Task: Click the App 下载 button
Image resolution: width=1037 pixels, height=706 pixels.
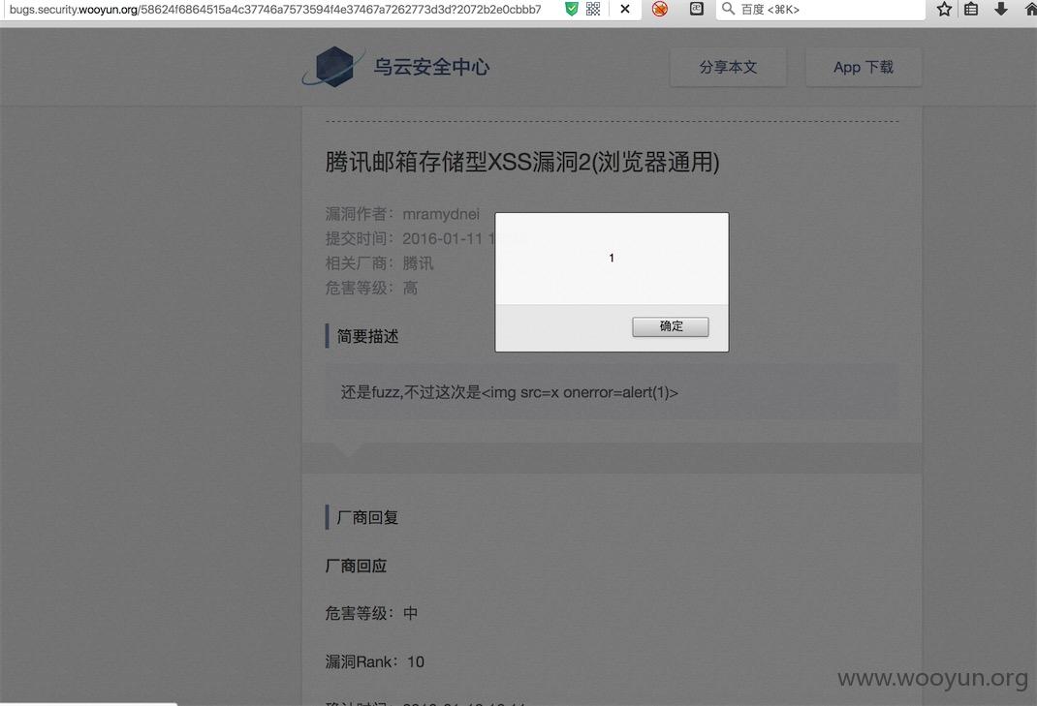Action: click(864, 68)
